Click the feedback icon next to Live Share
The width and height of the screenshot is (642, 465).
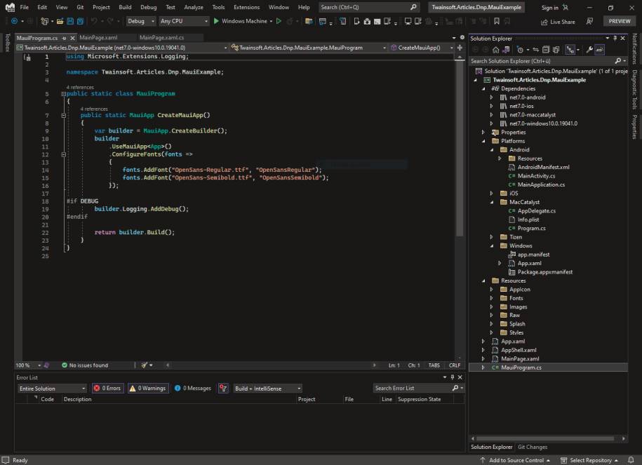pyautogui.click(x=589, y=21)
